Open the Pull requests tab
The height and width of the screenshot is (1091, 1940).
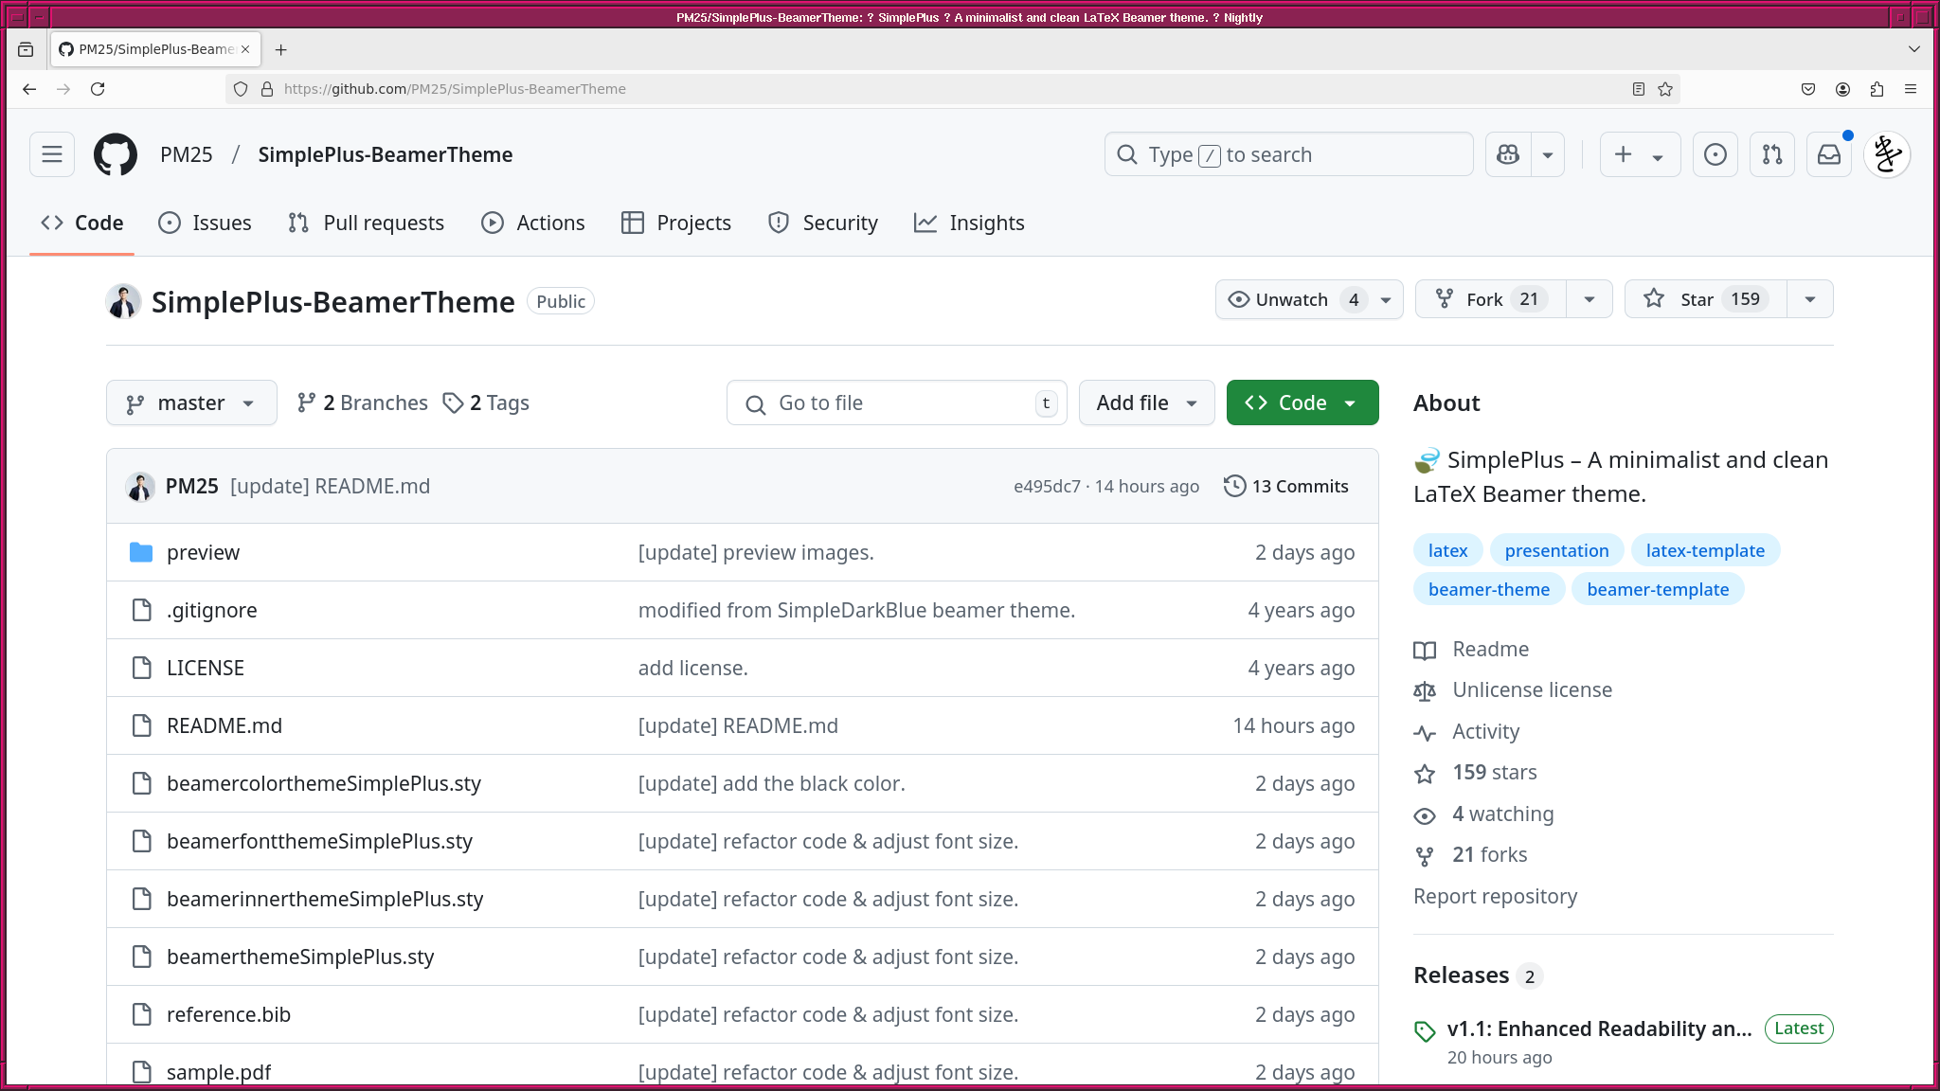(x=365, y=223)
